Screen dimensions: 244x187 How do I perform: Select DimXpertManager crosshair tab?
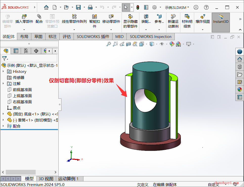[36, 51]
